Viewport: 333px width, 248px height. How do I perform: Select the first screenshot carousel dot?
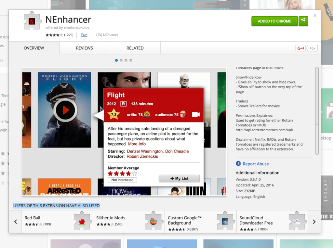pos(116,61)
